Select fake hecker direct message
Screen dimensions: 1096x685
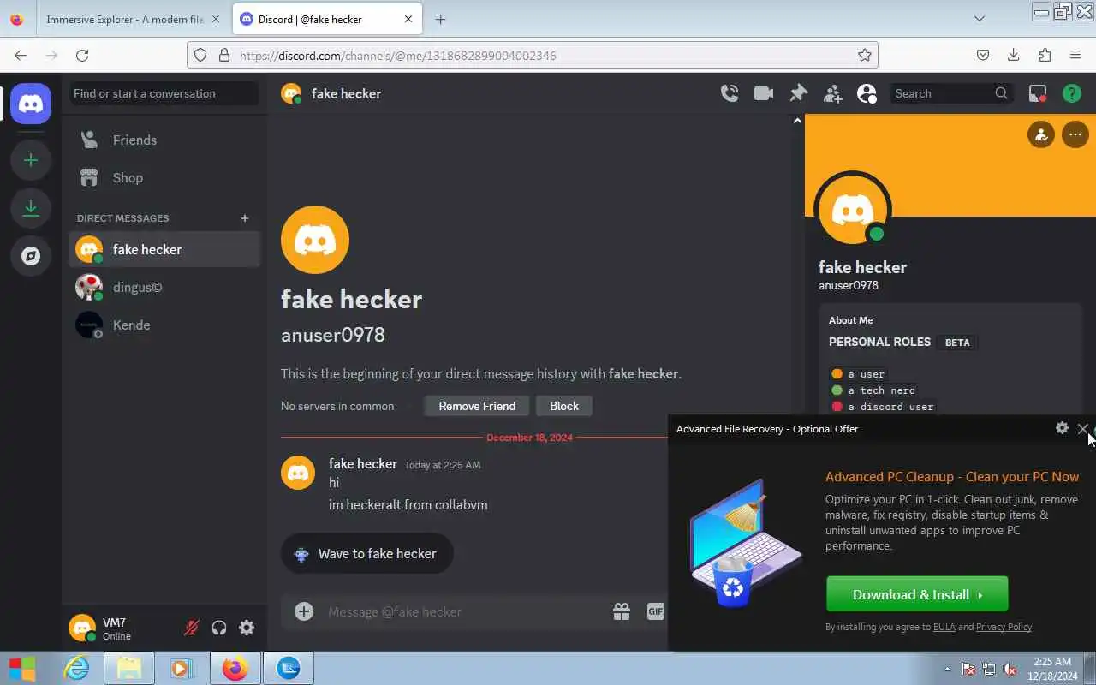coord(164,249)
